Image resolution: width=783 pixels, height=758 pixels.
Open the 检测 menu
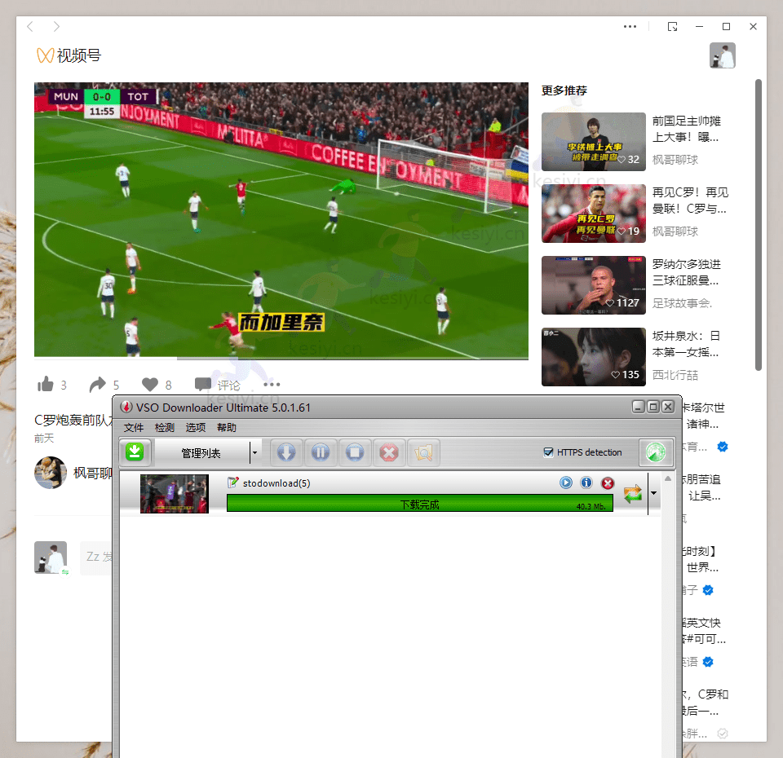tap(165, 428)
